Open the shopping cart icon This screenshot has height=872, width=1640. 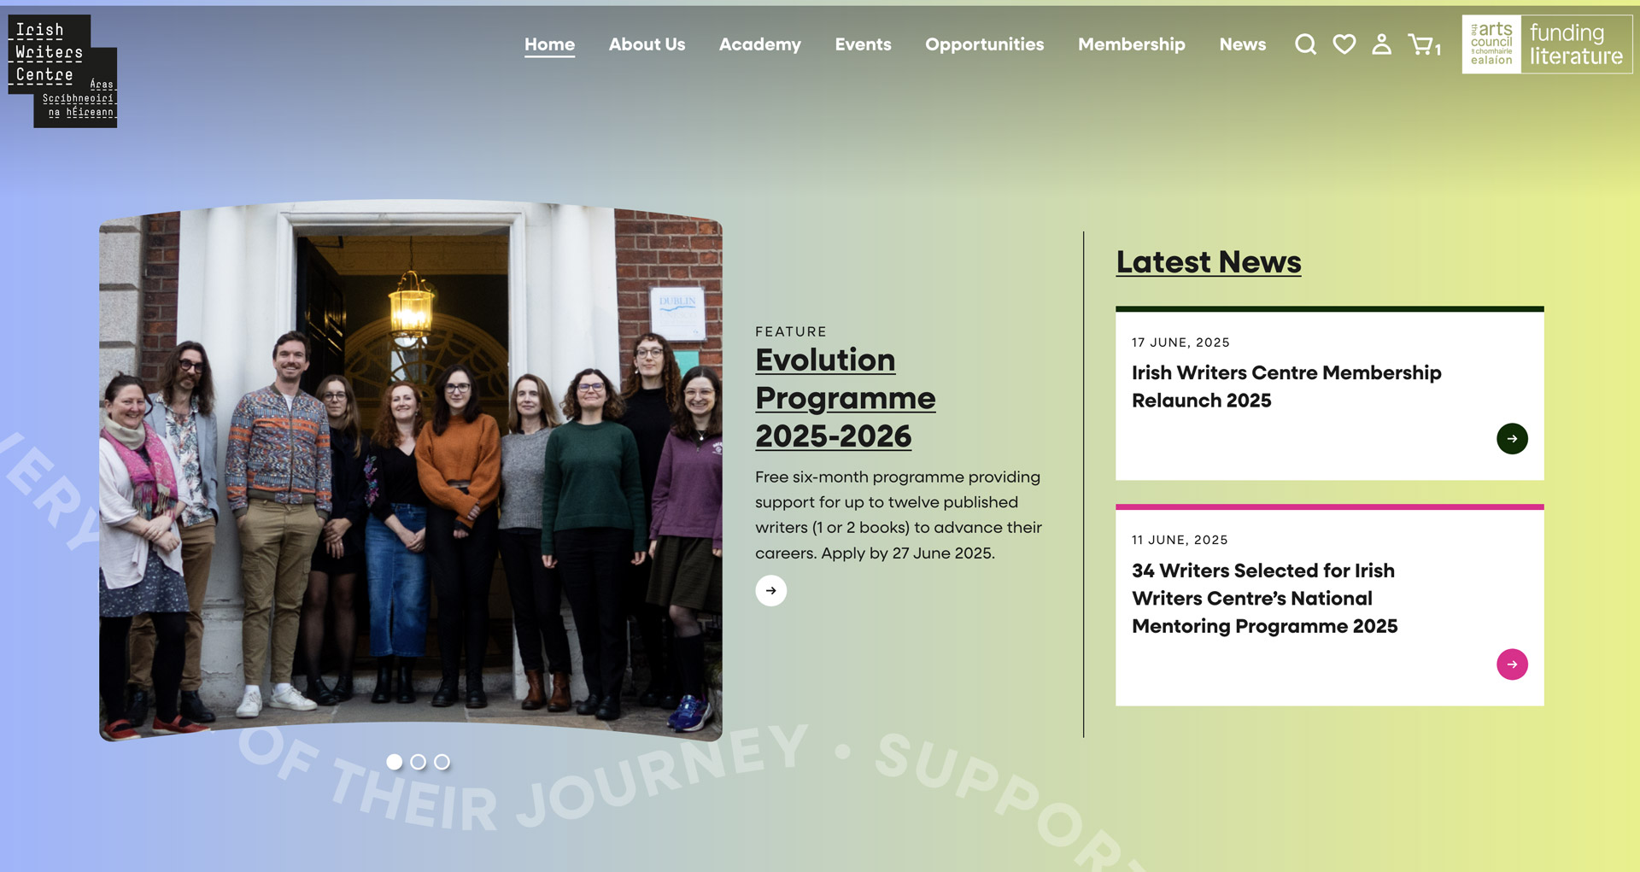[1424, 45]
